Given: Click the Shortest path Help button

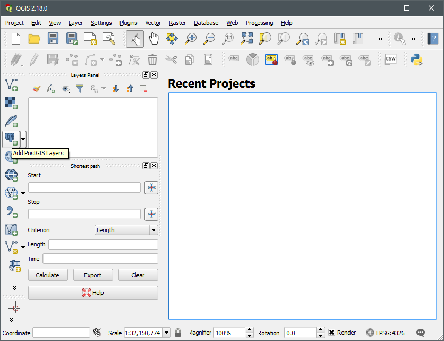Looking at the screenshot, I should [93, 293].
